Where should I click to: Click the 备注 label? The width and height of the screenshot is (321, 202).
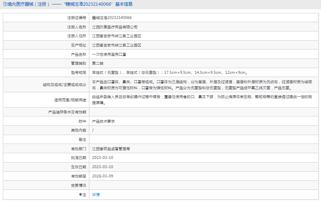(x=82, y=140)
